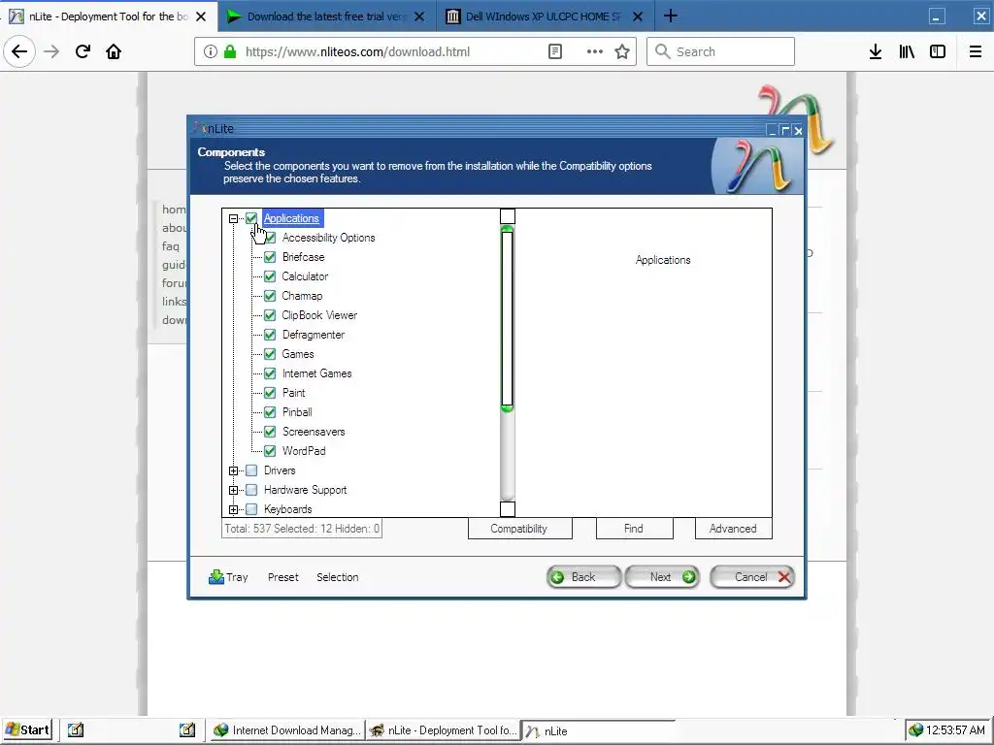Toggle the WordPad checkbox

270,451
